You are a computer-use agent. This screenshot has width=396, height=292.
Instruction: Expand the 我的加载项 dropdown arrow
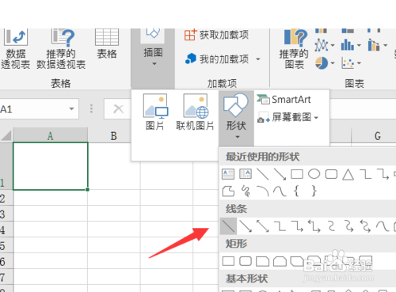pos(258,59)
